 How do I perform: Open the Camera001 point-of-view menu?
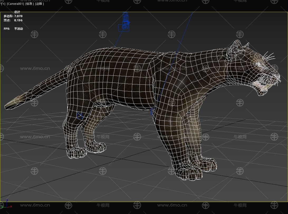point(16,4)
